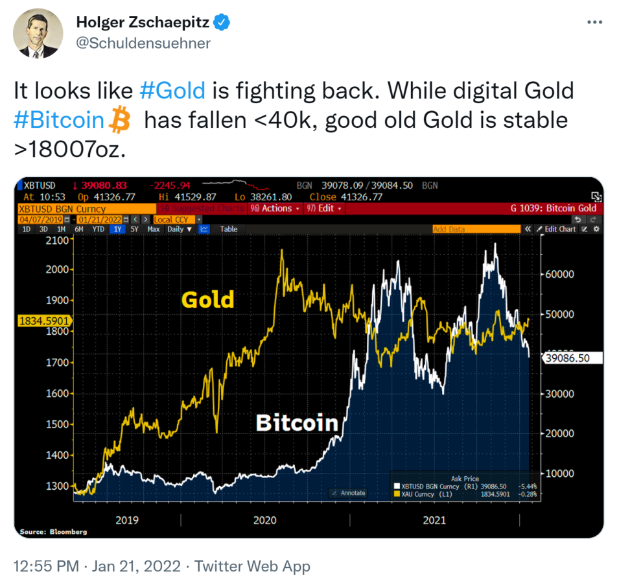Screen dimensions: 619x578
Task: Switch range to 5Y
Action: (x=134, y=229)
